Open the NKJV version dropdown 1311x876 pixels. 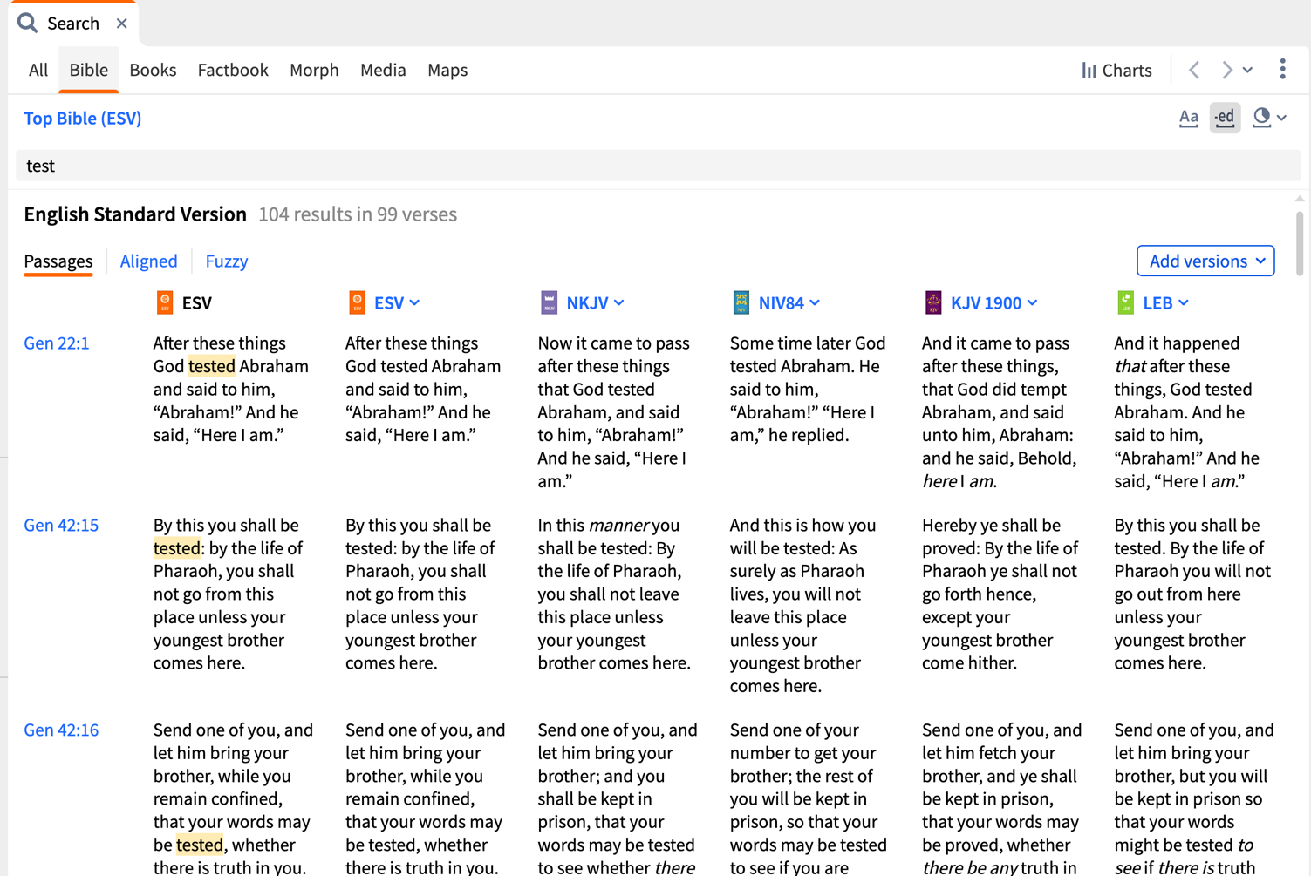pos(596,302)
